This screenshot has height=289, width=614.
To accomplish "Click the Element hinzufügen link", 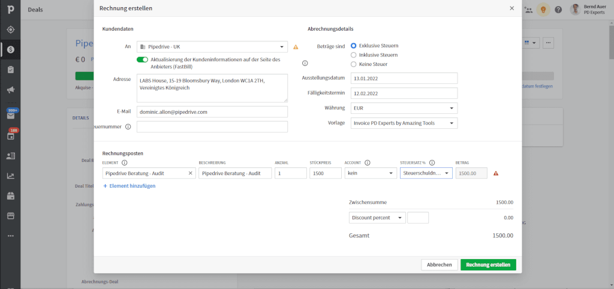I will (130, 186).
